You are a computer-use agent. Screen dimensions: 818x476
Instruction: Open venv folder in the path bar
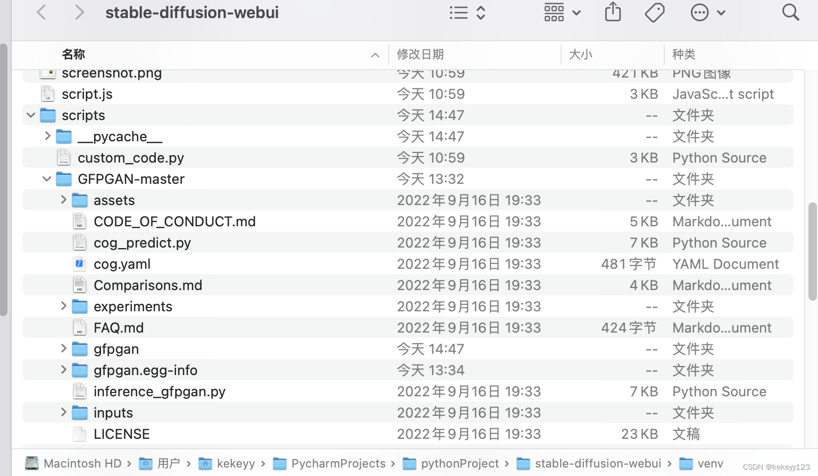point(701,463)
